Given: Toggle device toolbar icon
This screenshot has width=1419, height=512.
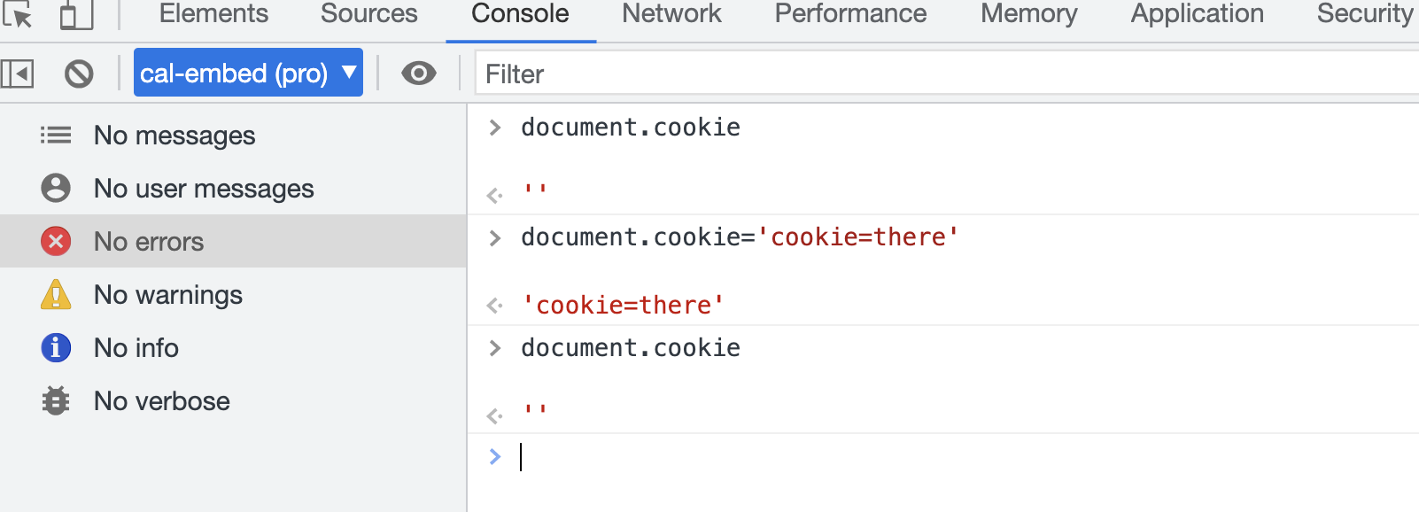Looking at the screenshot, I should click(x=76, y=14).
